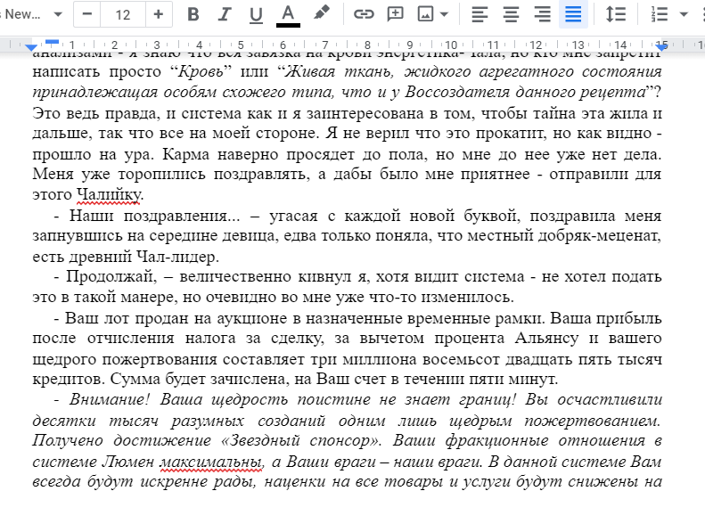
Task: Click the checklist icon
Action: point(660,14)
